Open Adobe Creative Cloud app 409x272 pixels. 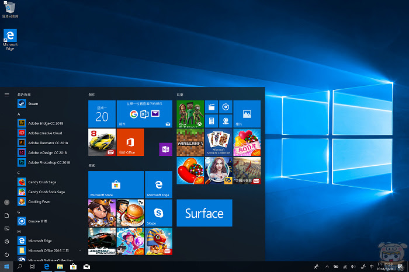pyautogui.click(x=50, y=133)
